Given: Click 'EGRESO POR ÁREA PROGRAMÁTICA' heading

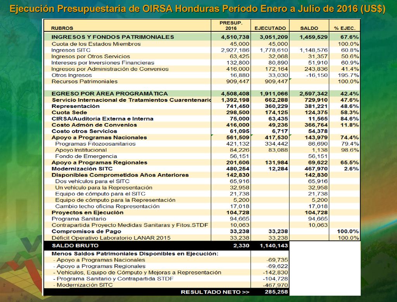Looking at the screenshot, I should pos(110,94).
